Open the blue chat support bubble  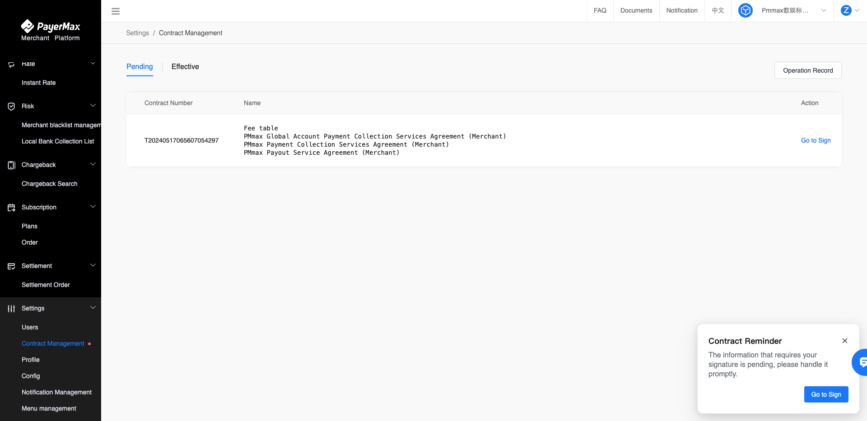pos(860,362)
